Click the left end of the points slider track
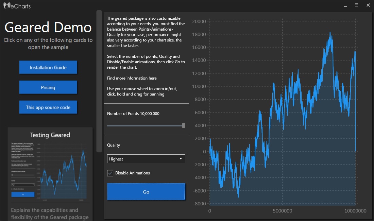374x221 pixels. point(108,125)
